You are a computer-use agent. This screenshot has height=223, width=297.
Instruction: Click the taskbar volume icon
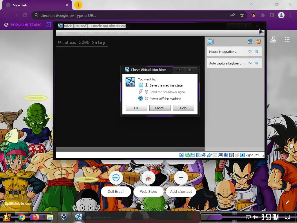tap(255, 217)
